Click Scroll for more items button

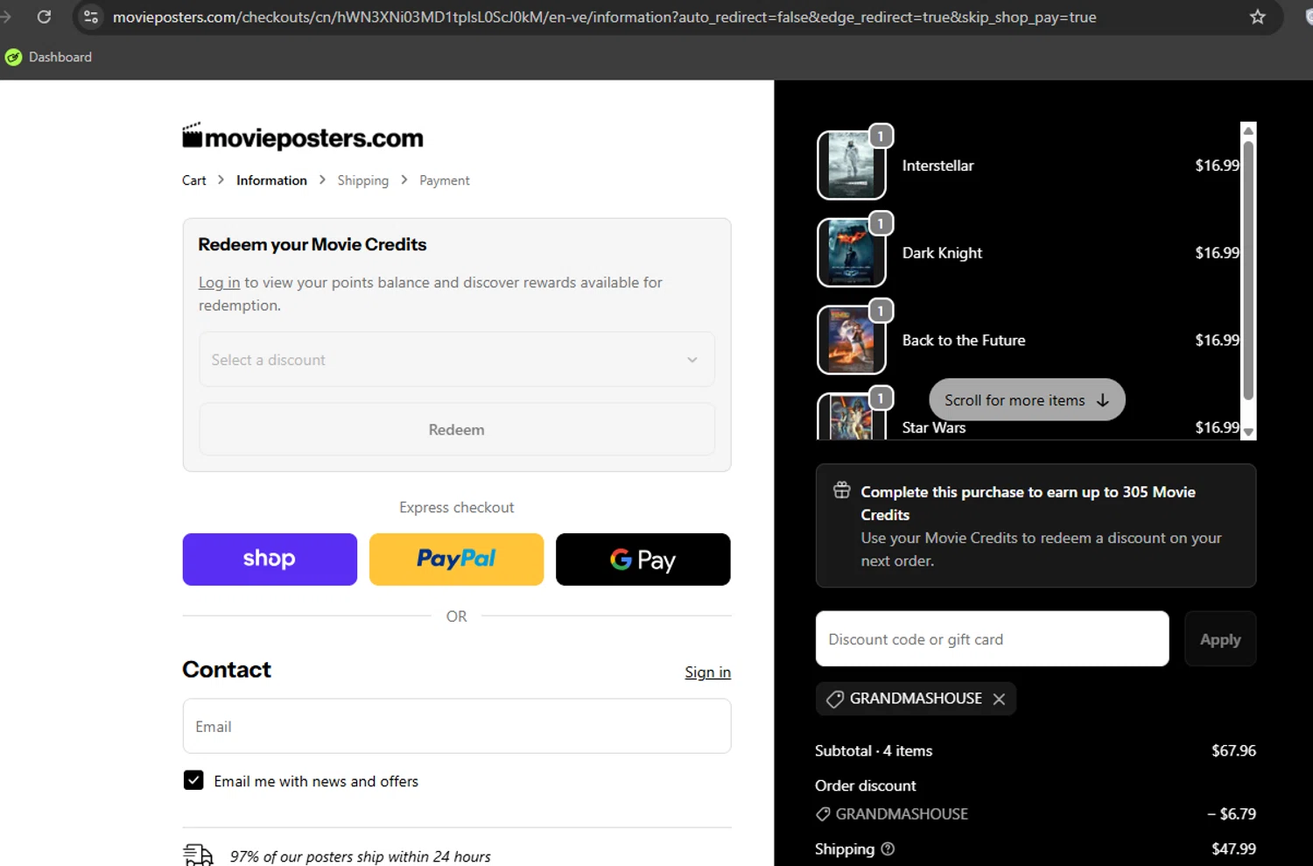[x=1027, y=399]
